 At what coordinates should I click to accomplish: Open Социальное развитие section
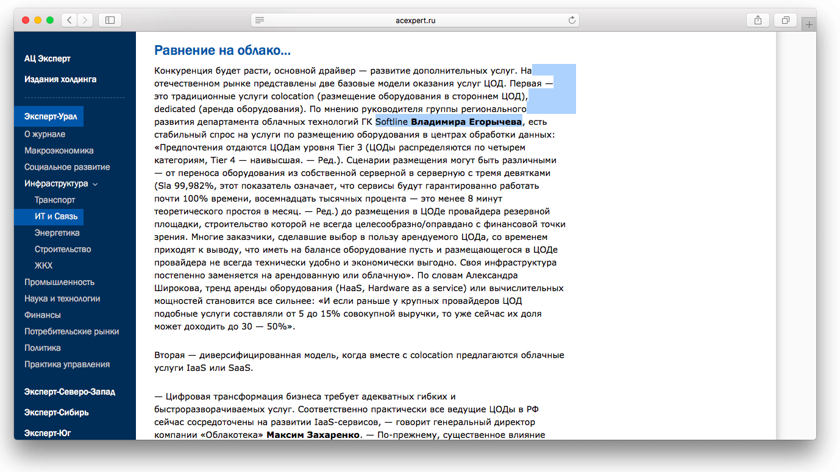pos(67,167)
